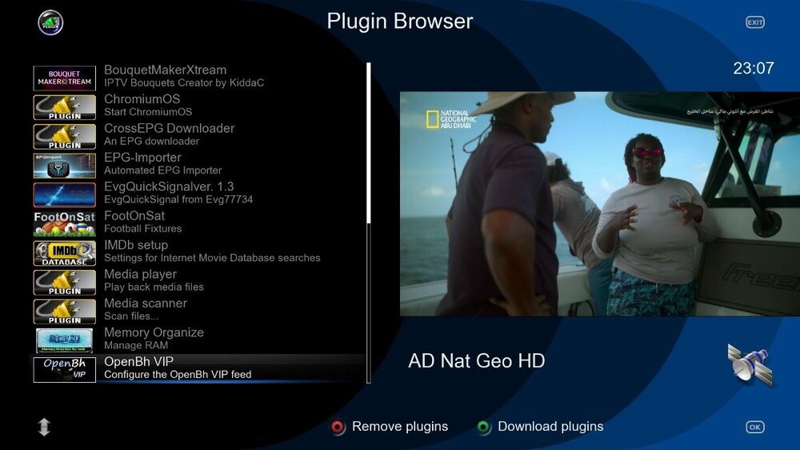This screenshot has width=800, height=450.
Task: Click the up-down navigation arrows icon
Action: tap(44, 427)
